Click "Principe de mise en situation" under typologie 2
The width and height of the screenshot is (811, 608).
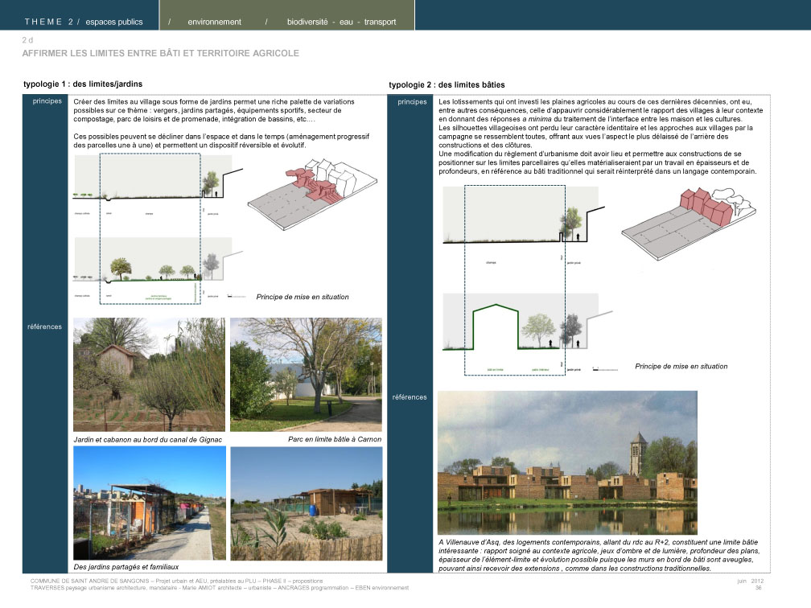[681, 366]
